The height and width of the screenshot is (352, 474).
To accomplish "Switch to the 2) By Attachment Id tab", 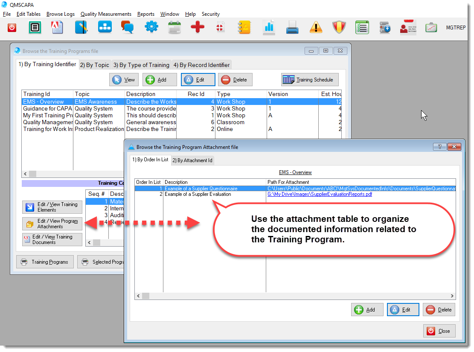I will [x=192, y=161].
